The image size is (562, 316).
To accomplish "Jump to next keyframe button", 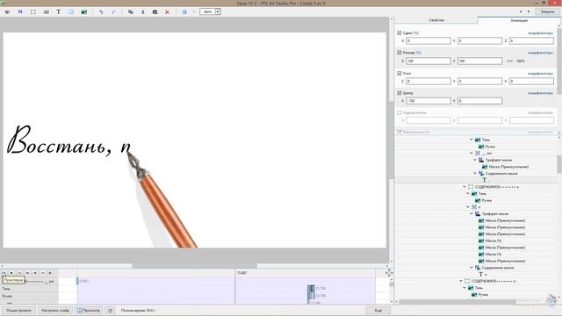I will [x=35, y=273].
